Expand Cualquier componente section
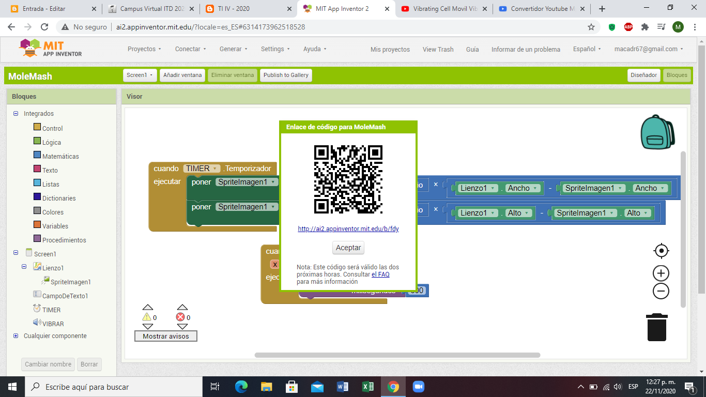The image size is (706, 397). tap(16, 335)
